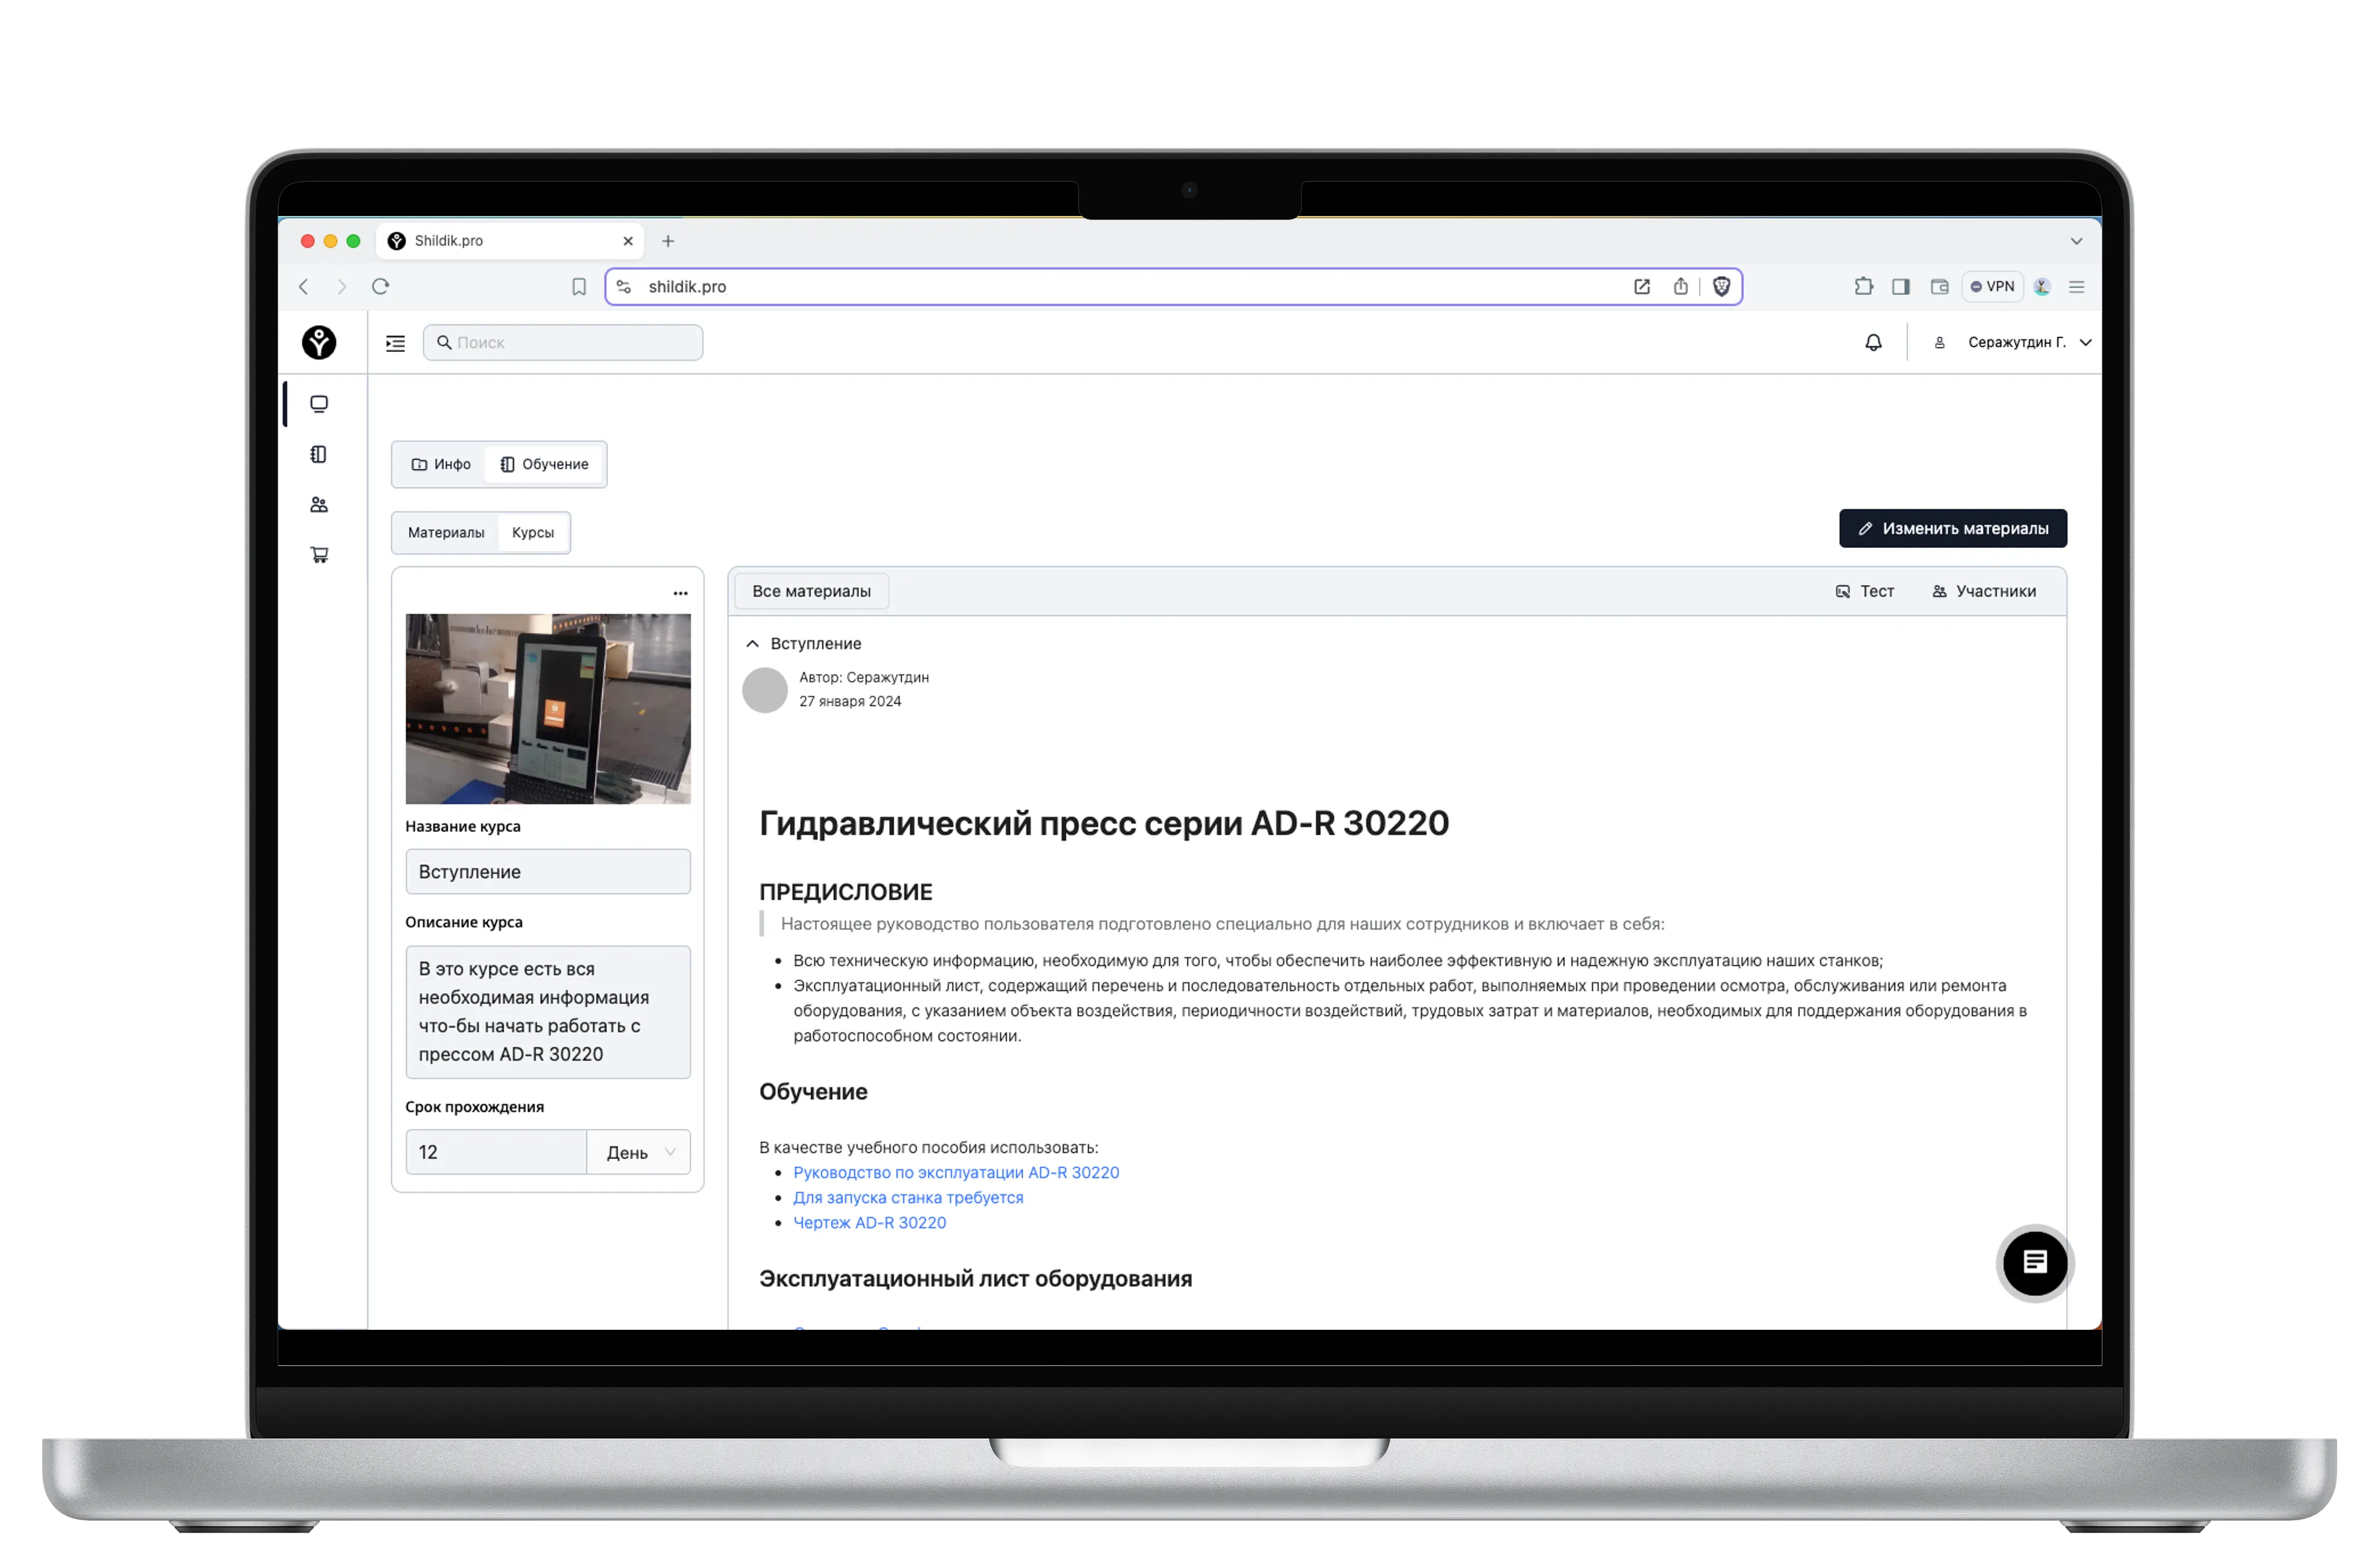Open the Участники participants view

(1984, 592)
